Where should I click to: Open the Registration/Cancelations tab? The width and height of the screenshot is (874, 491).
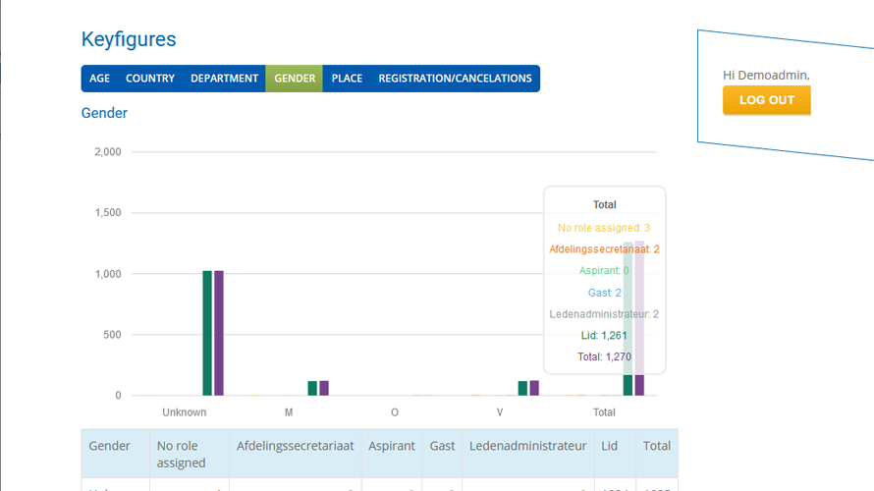455,79
